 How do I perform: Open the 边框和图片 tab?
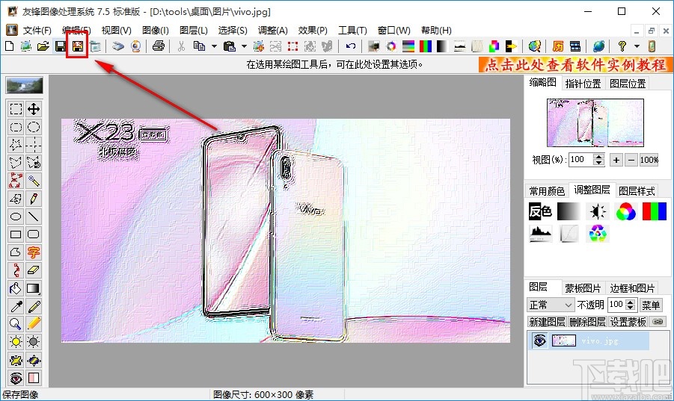tap(632, 288)
